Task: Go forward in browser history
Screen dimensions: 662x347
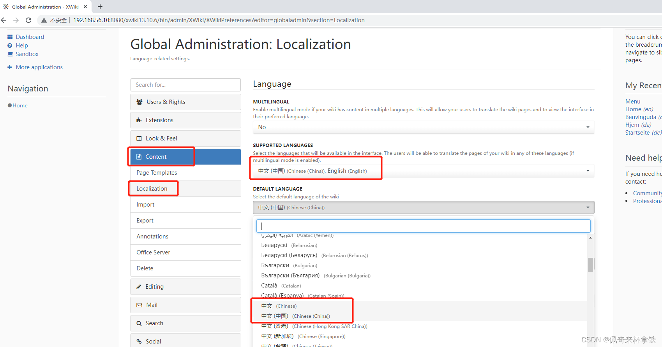Action: (x=16, y=20)
